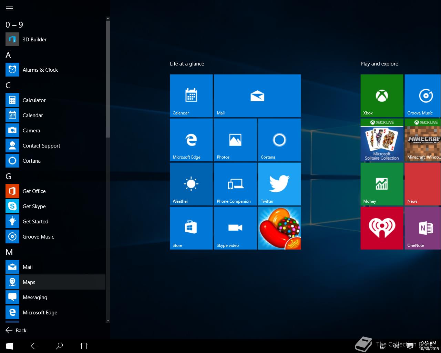Click the letter C group header
Image resolution: width=441 pixels, height=353 pixels.
(x=8, y=85)
